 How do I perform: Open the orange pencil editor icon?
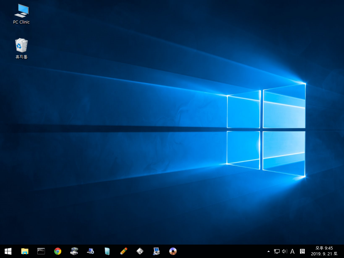pos(124,251)
